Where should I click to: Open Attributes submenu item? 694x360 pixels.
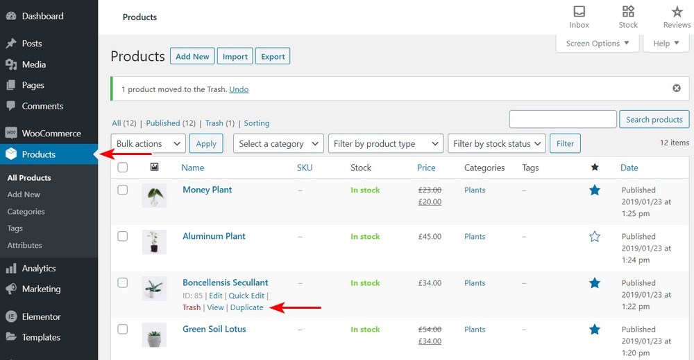(25, 245)
